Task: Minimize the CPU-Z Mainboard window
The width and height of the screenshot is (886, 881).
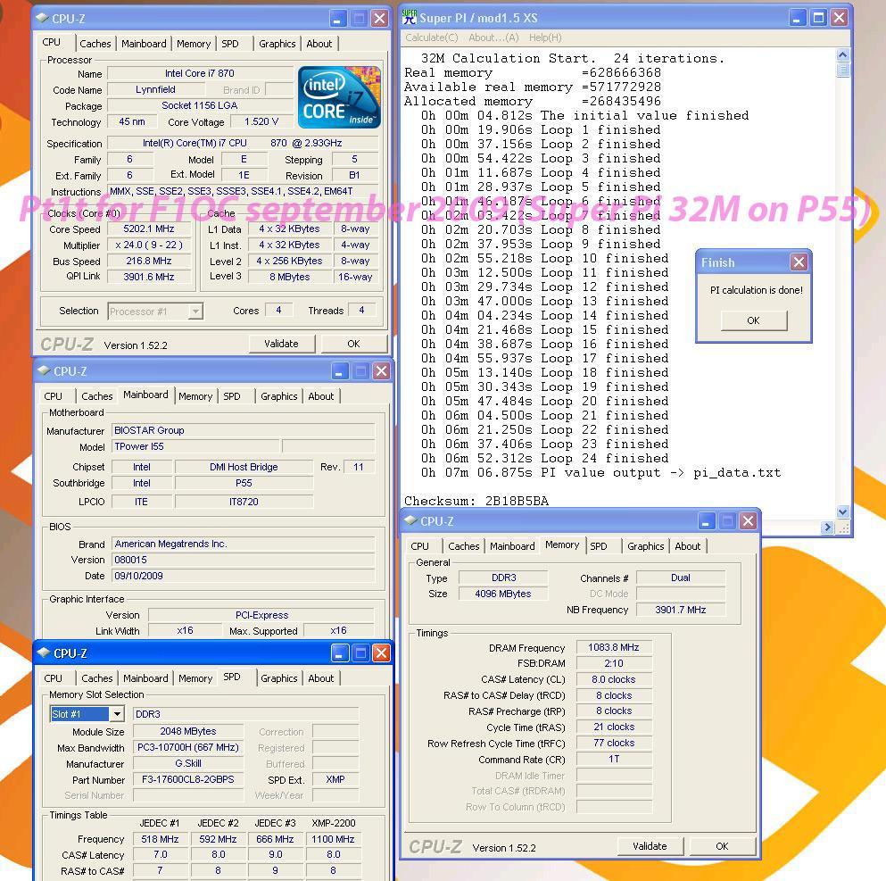Action: [339, 371]
